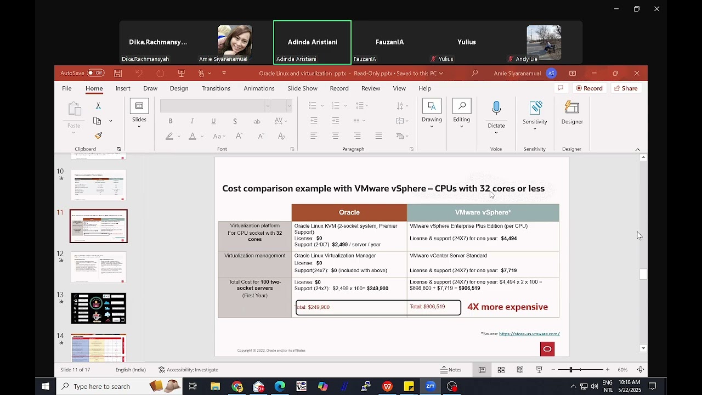Toggle the Notes pane
The height and width of the screenshot is (395, 702).
pos(451,370)
